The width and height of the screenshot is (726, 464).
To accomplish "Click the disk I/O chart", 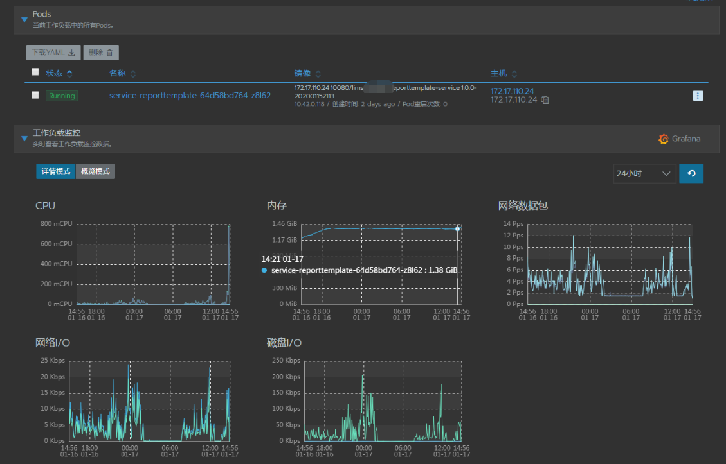I will pos(383,400).
